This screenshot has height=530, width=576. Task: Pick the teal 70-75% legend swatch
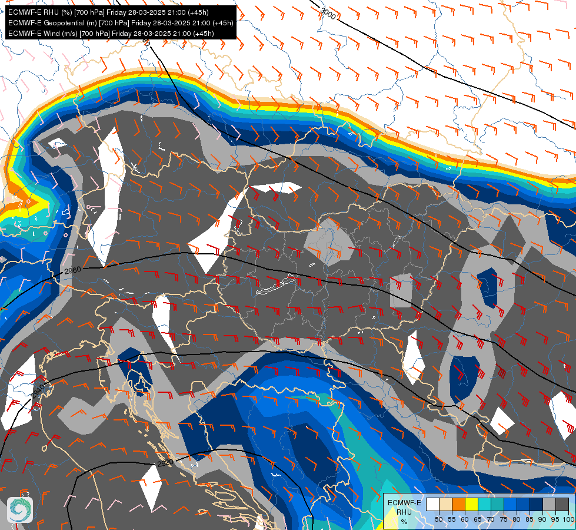(497, 504)
